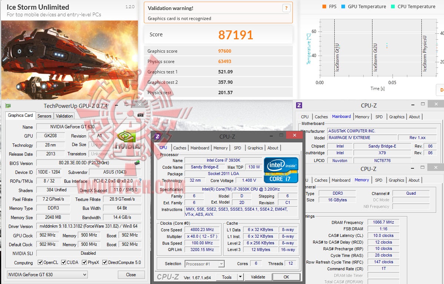Click the Validate button in CPU-Z
This screenshot has height=284, width=444.
pyautogui.click(x=258, y=277)
